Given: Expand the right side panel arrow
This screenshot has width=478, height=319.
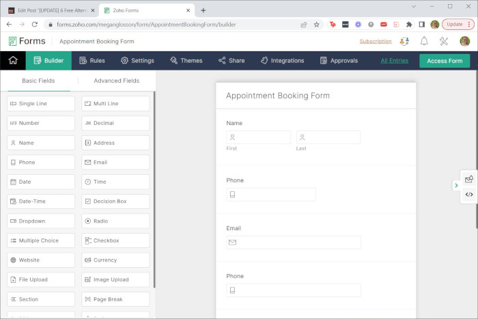Looking at the screenshot, I should coord(456,185).
